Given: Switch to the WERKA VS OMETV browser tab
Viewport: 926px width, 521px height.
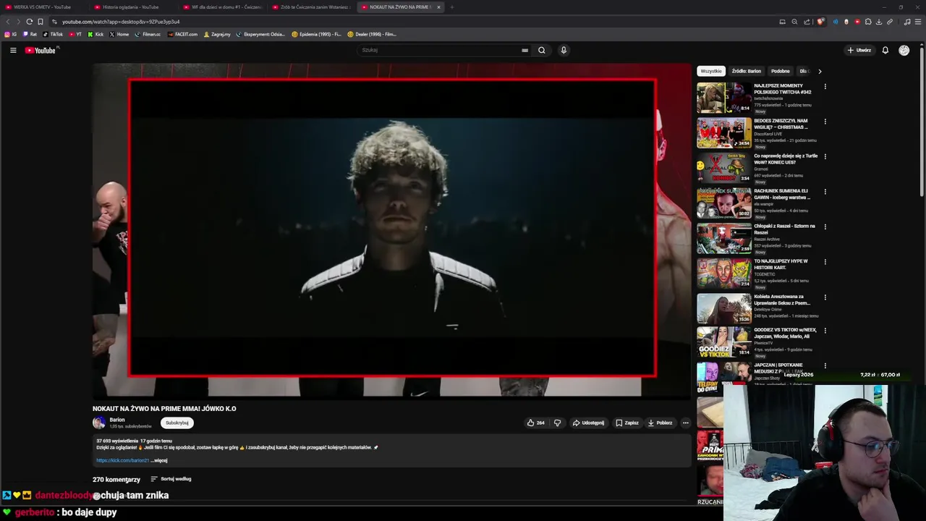Looking at the screenshot, I should 43,7.
